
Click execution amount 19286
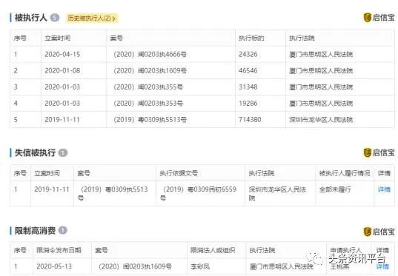(x=248, y=103)
